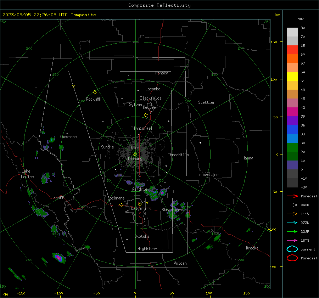Screen dimensions: 319x298
Task: Click the yellow diamond marker beside Cochrane
Action: click(122, 204)
